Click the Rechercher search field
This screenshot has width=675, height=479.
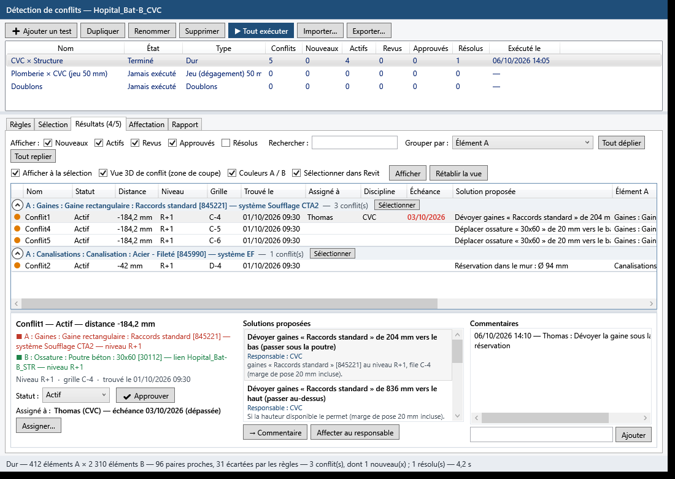point(354,142)
